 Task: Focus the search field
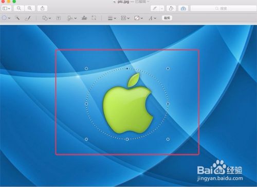[x=224, y=8]
